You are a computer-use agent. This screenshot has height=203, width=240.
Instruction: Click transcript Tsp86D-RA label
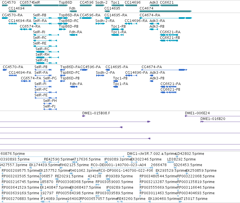tap(69, 15)
